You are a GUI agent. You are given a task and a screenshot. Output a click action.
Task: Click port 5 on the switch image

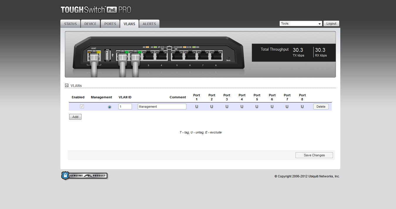point(177,55)
